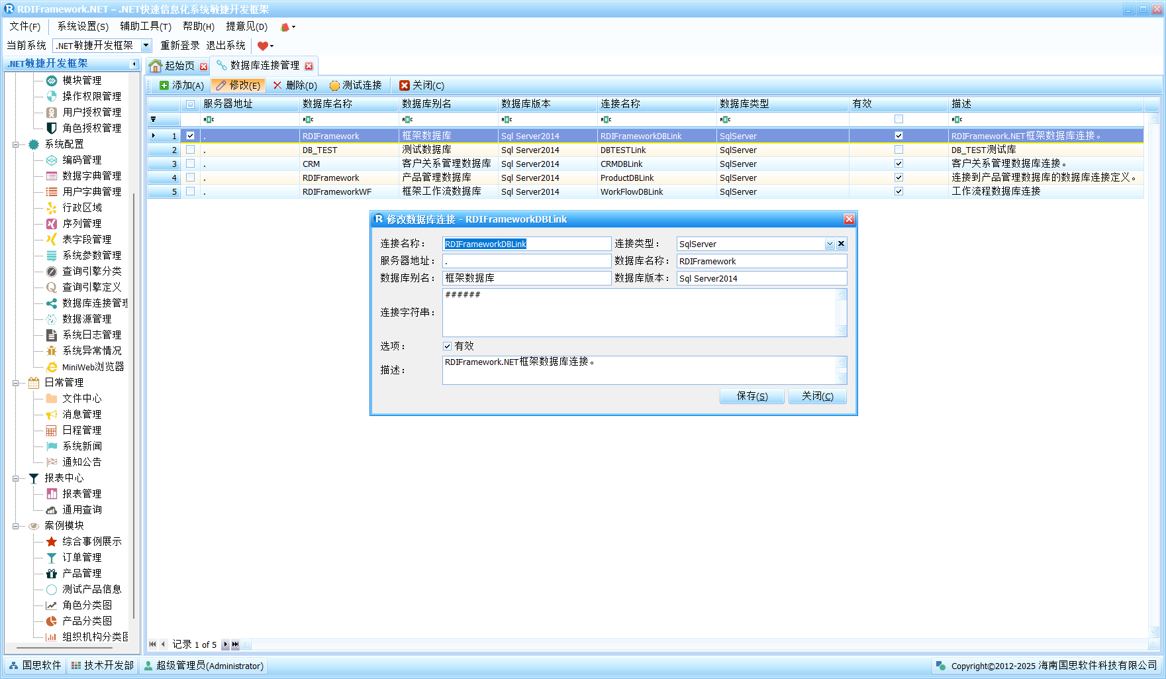This screenshot has width=1166, height=679.
Task: Open the 连接类型 SqlServer dropdown
Action: (x=830, y=244)
